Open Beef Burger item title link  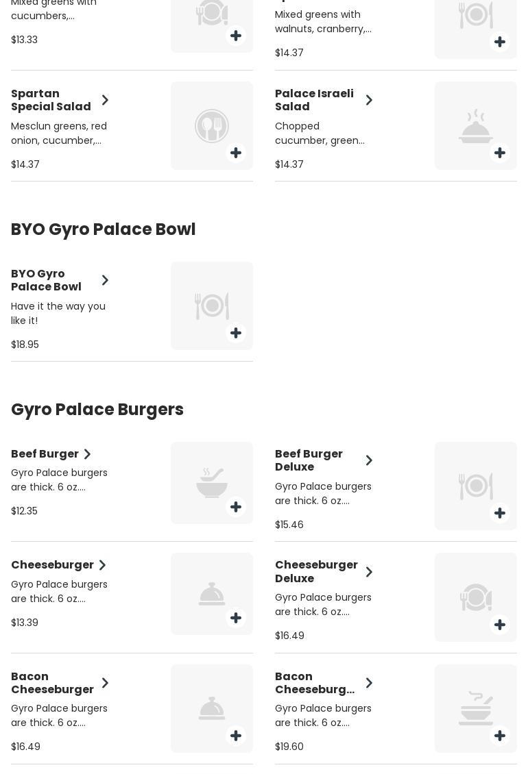[x=45, y=453]
